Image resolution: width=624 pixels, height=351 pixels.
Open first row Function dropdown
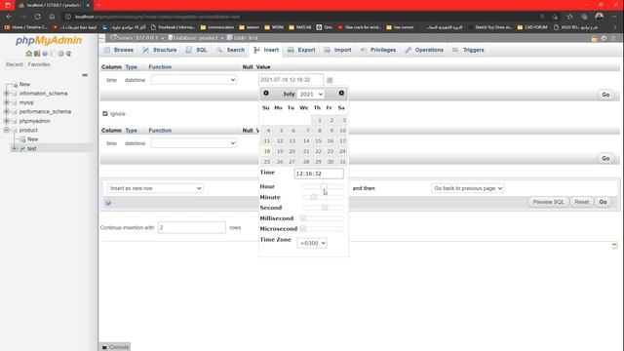tap(194, 80)
